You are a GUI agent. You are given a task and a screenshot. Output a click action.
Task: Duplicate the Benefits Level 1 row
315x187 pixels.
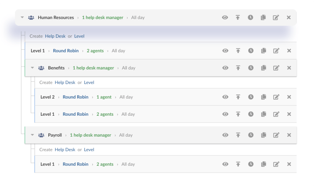(x=263, y=114)
